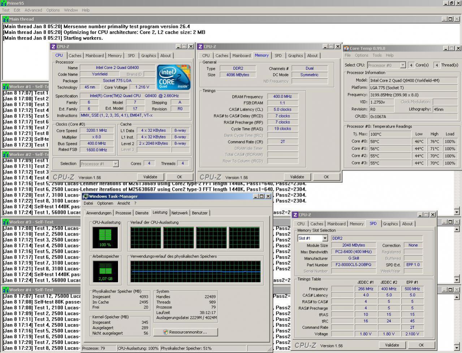Screen dimensions: 462x353
Task: Click the Z icon of the CPU-Z SPD window
Action: tap(295, 215)
